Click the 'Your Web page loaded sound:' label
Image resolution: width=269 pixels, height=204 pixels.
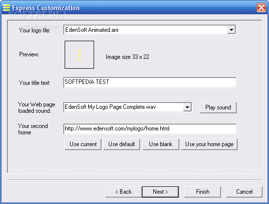tap(37, 108)
